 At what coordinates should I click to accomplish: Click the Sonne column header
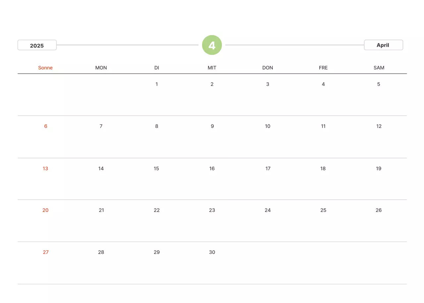tap(45, 68)
